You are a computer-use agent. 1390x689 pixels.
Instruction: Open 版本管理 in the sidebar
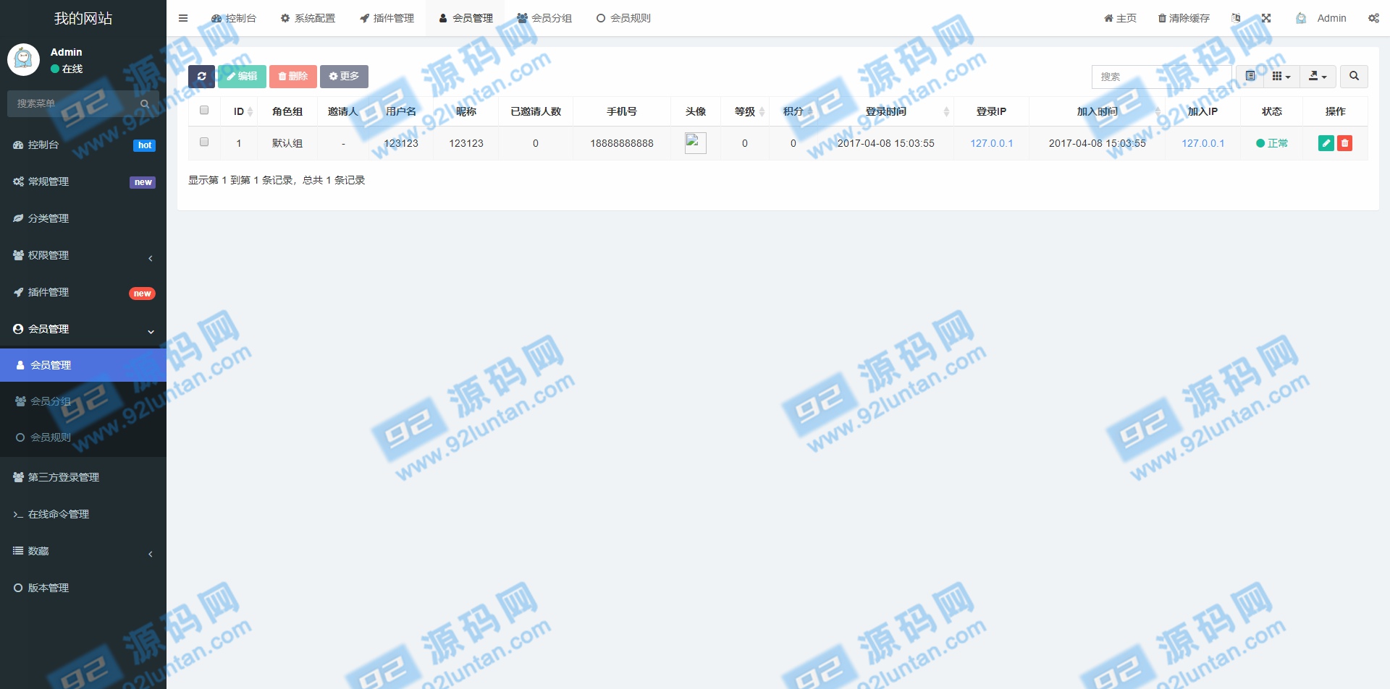(x=83, y=588)
